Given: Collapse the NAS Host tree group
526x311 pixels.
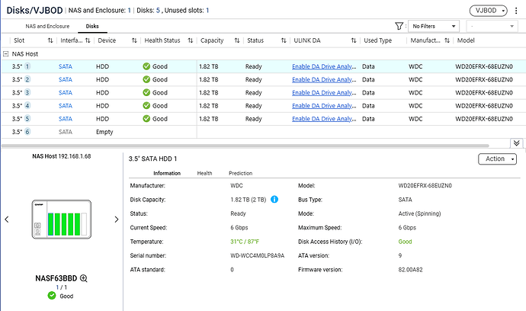Looking at the screenshot, I should 5,53.
